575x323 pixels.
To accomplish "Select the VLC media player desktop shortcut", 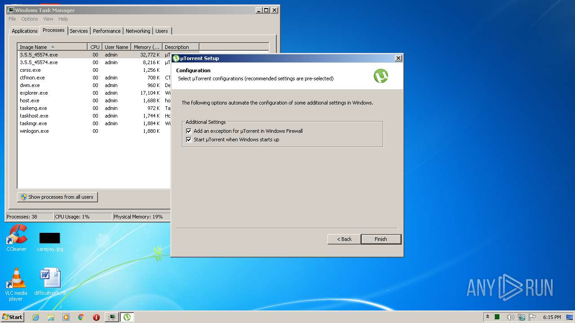I will pos(16,284).
